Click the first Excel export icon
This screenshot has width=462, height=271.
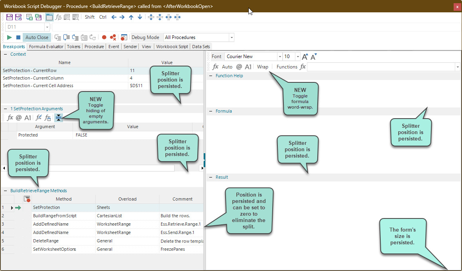pos(29,17)
